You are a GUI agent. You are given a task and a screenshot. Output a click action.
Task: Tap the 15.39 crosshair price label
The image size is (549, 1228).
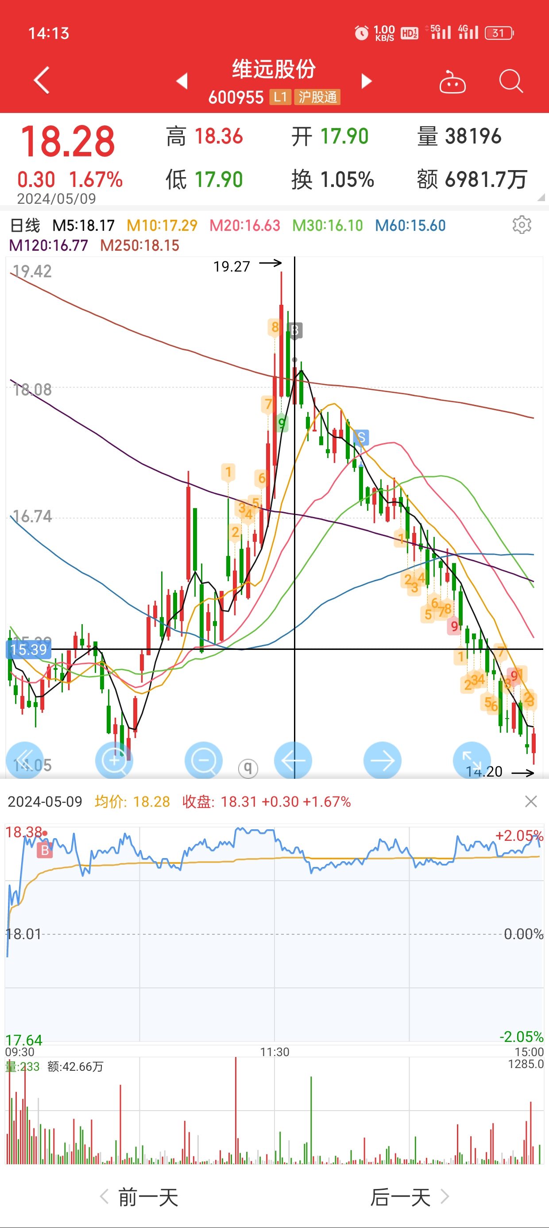[29, 649]
